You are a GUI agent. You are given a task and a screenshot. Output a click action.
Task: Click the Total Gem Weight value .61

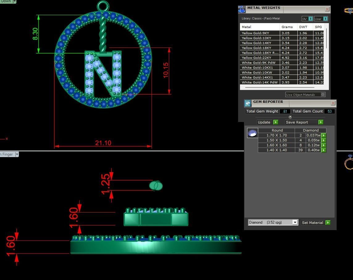click(285, 112)
